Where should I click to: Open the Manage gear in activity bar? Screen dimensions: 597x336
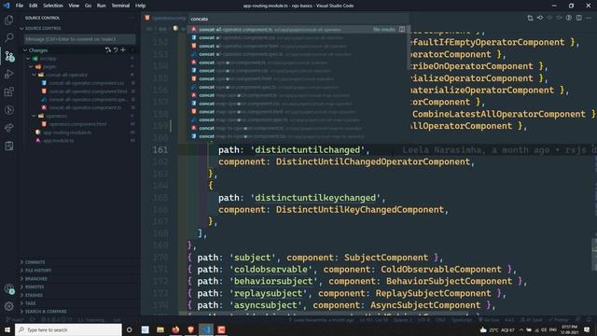pos(8,306)
